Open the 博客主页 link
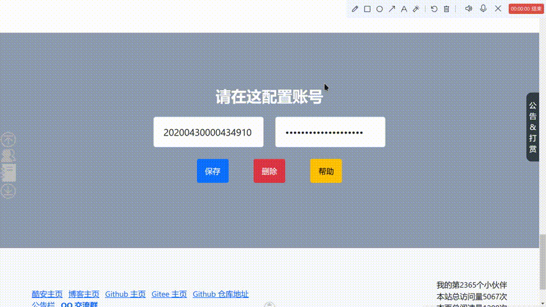546x307 pixels. click(84, 294)
